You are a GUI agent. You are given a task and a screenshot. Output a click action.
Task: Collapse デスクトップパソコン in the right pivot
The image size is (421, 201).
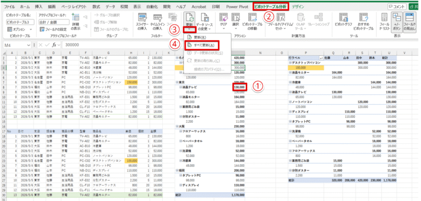(x=290, y=63)
